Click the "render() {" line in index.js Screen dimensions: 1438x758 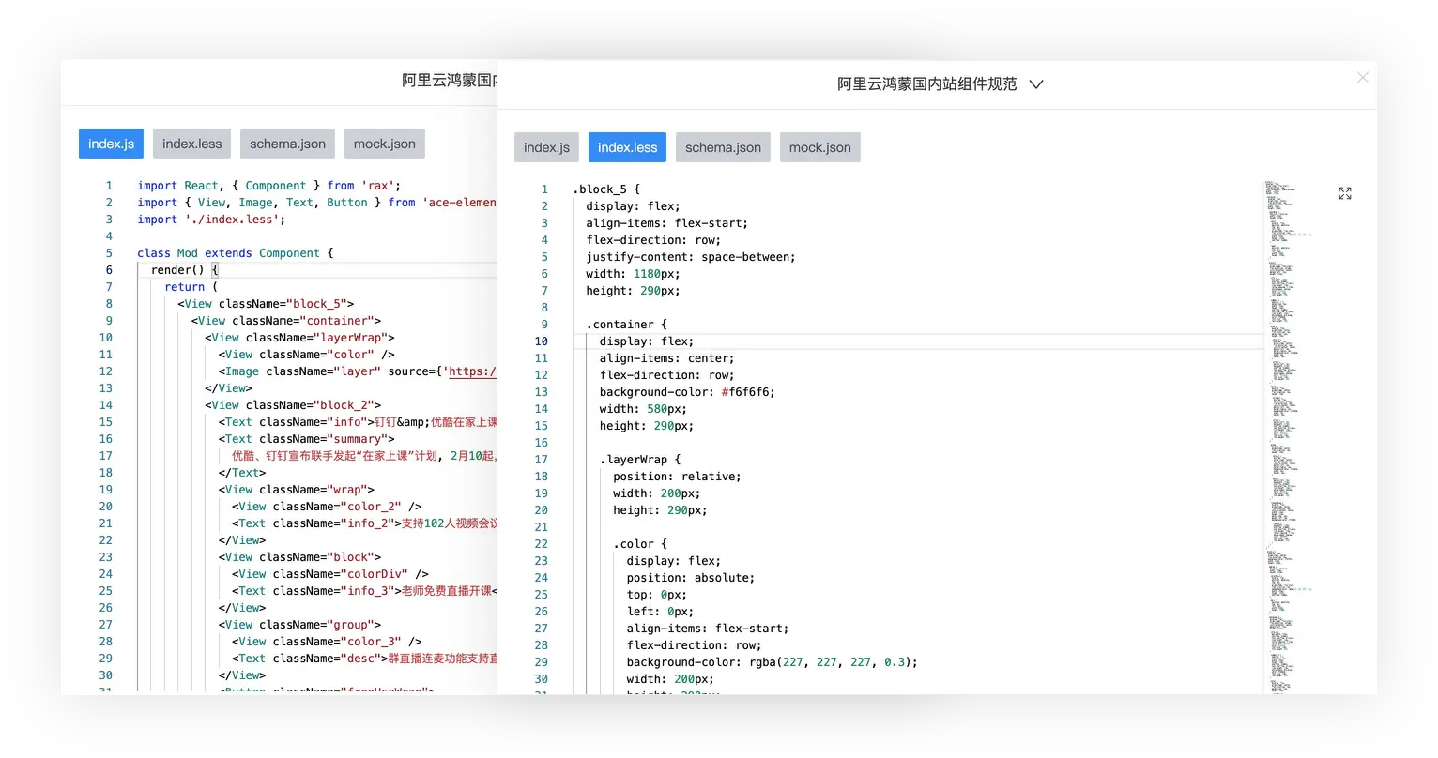tap(185, 270)
